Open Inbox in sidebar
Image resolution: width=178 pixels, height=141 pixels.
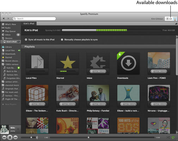click(8, 35)
